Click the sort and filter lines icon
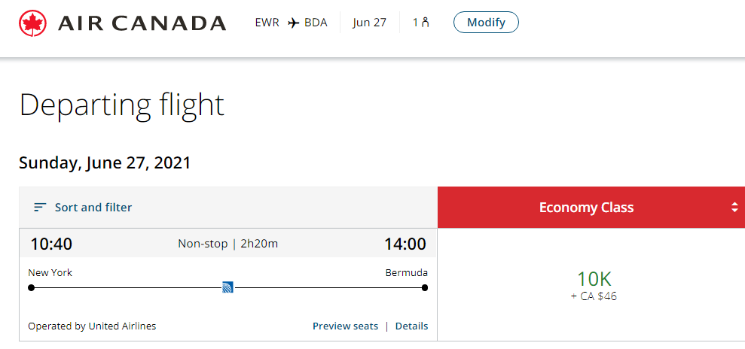This screenshot has width=745, height=349. click(x=41, y=208)
